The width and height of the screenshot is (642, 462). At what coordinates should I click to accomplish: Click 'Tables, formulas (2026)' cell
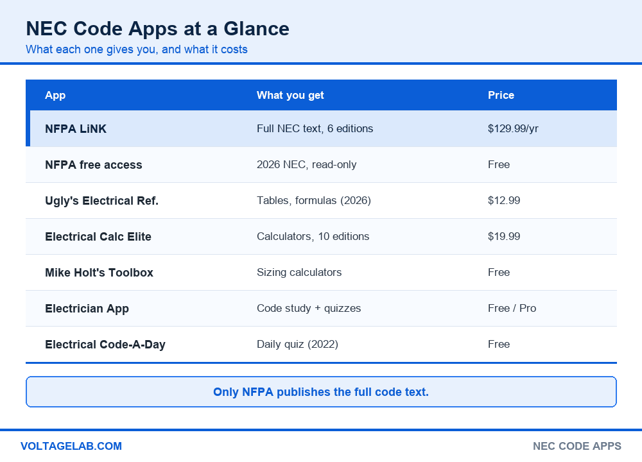click(x=314, y=200)
